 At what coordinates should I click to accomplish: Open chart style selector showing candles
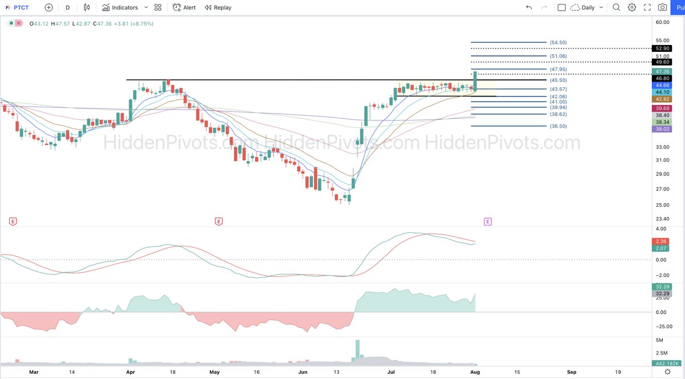86,7
